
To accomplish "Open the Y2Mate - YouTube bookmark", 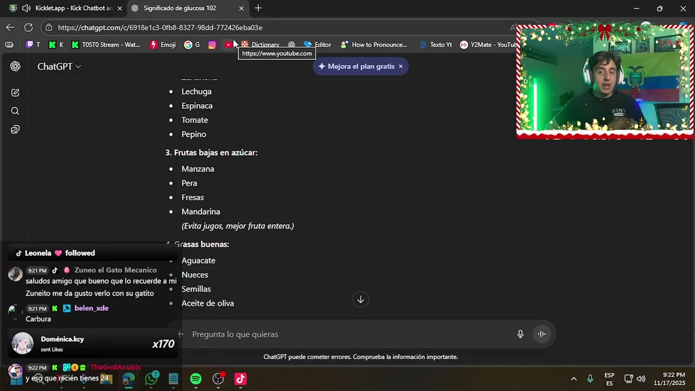I will click(488, 45).
